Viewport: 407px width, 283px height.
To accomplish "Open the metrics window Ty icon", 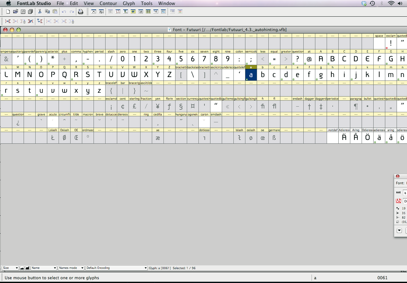I will click(101, 12).
